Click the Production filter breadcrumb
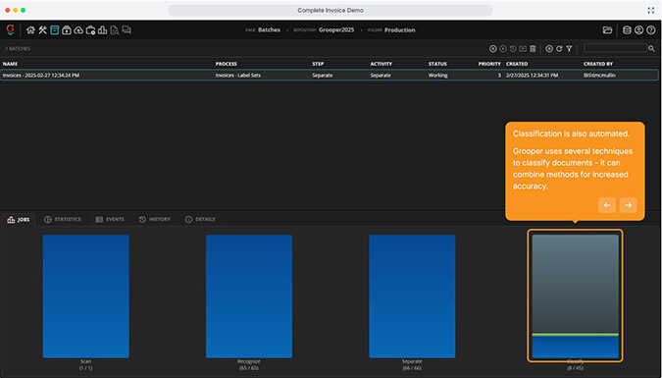The height and width of the screenshot is (378, 662). coord(399,30)
